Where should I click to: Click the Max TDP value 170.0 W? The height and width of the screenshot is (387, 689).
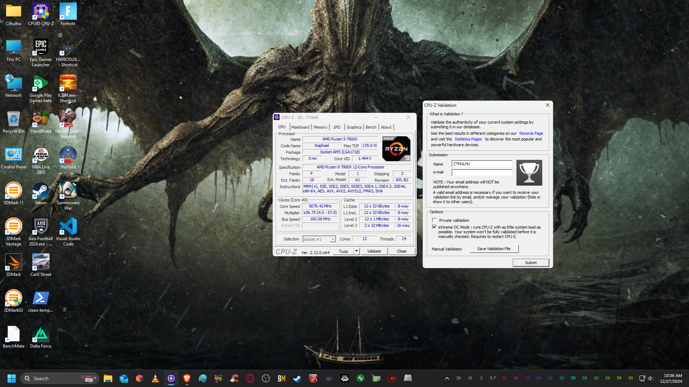click(x=369, y=146)
